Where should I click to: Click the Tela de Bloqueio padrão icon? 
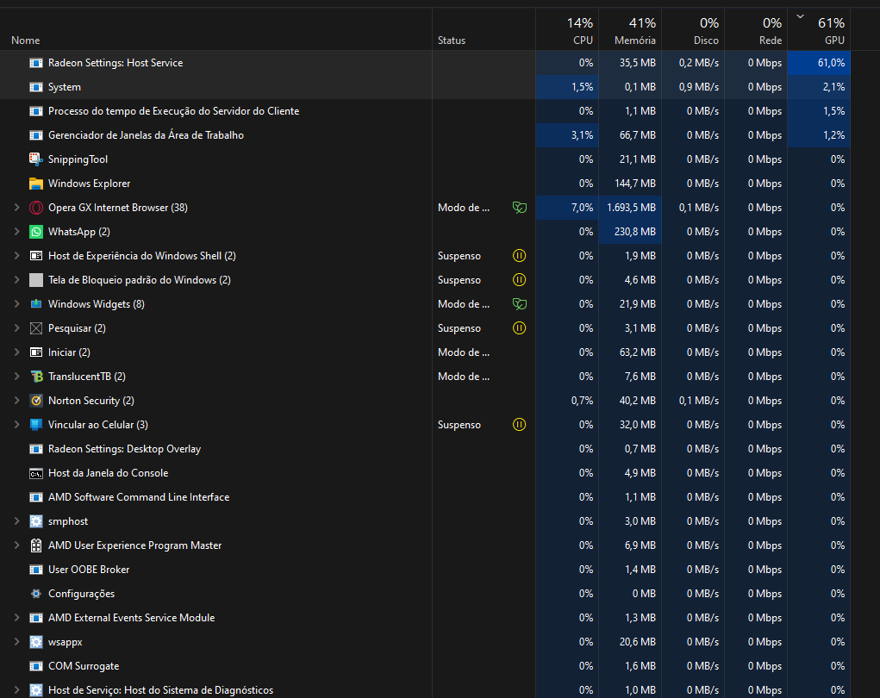tap(36, 280)
